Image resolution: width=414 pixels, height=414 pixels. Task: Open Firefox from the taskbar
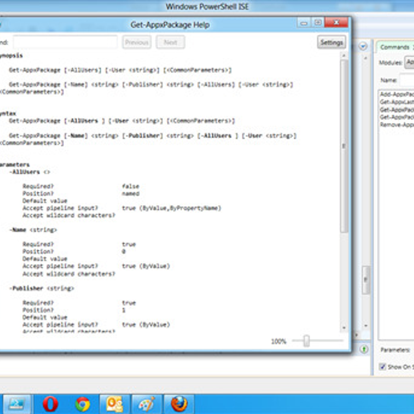(x=179, y=404)
